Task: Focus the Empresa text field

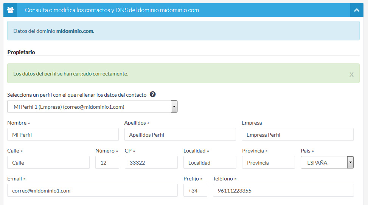Action: 297,135
